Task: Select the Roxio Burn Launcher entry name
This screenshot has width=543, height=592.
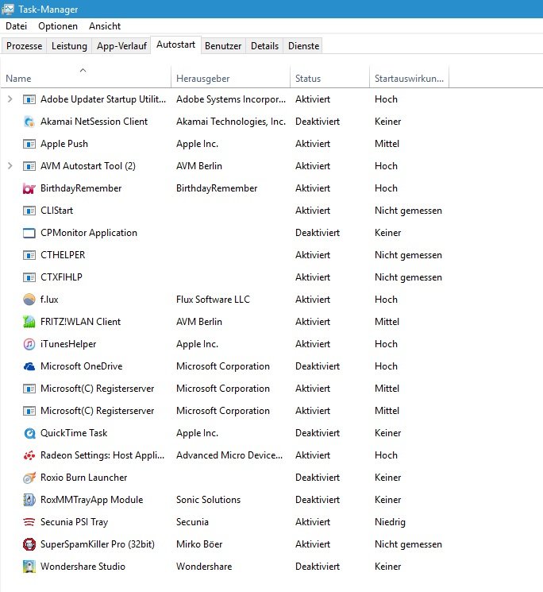Action: click(x=83, y=478)
